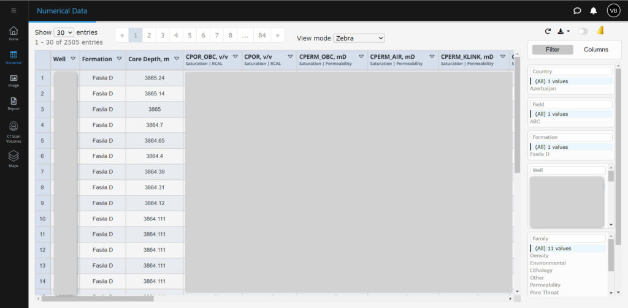
Task: Open the Image section
Action: (x=13, y=80)
